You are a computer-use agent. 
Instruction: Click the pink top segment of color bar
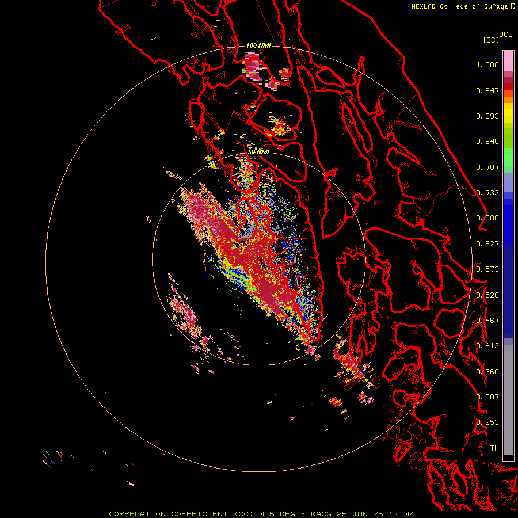508,61
